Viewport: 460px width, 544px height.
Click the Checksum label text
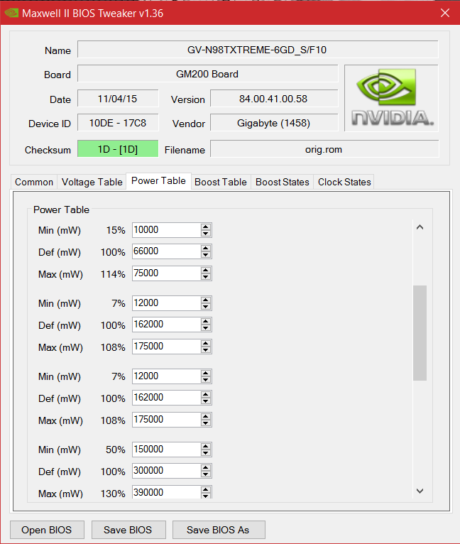click(x=48, y=150)
